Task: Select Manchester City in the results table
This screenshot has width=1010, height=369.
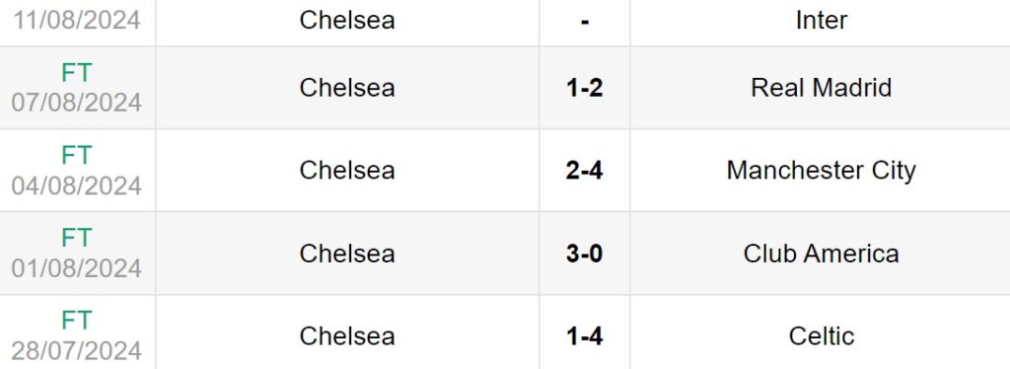Action: [821, 171]
